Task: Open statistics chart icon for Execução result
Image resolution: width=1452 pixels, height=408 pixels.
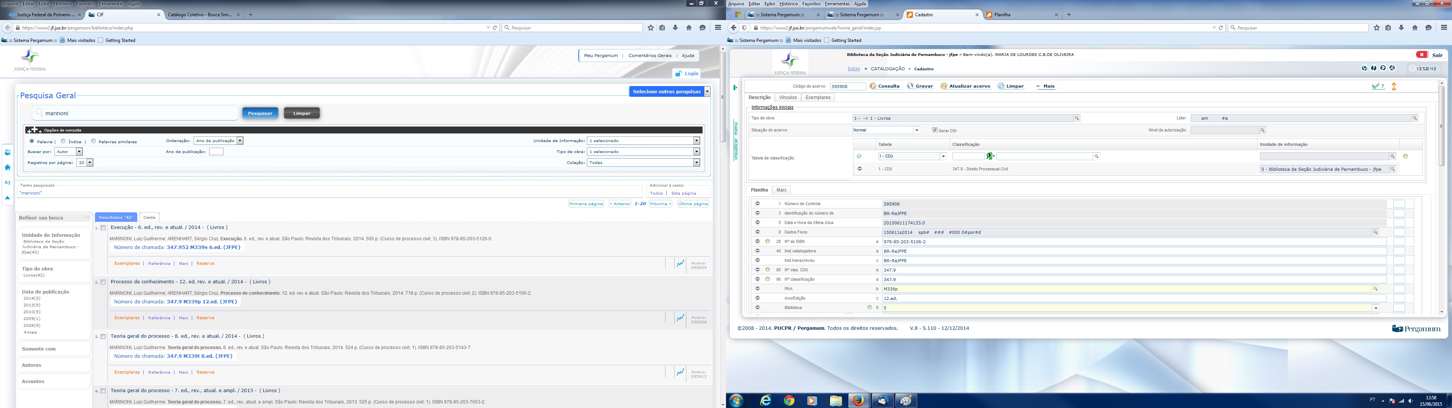Action: (x=680, y=263)
